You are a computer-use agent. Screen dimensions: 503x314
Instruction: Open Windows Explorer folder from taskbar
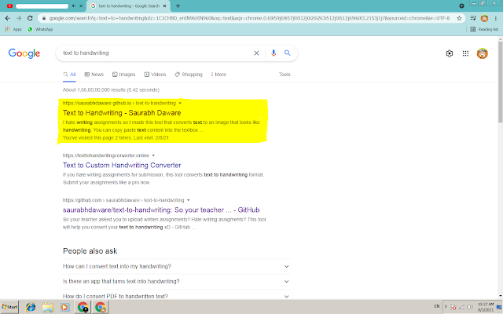[x=48, y=307]
